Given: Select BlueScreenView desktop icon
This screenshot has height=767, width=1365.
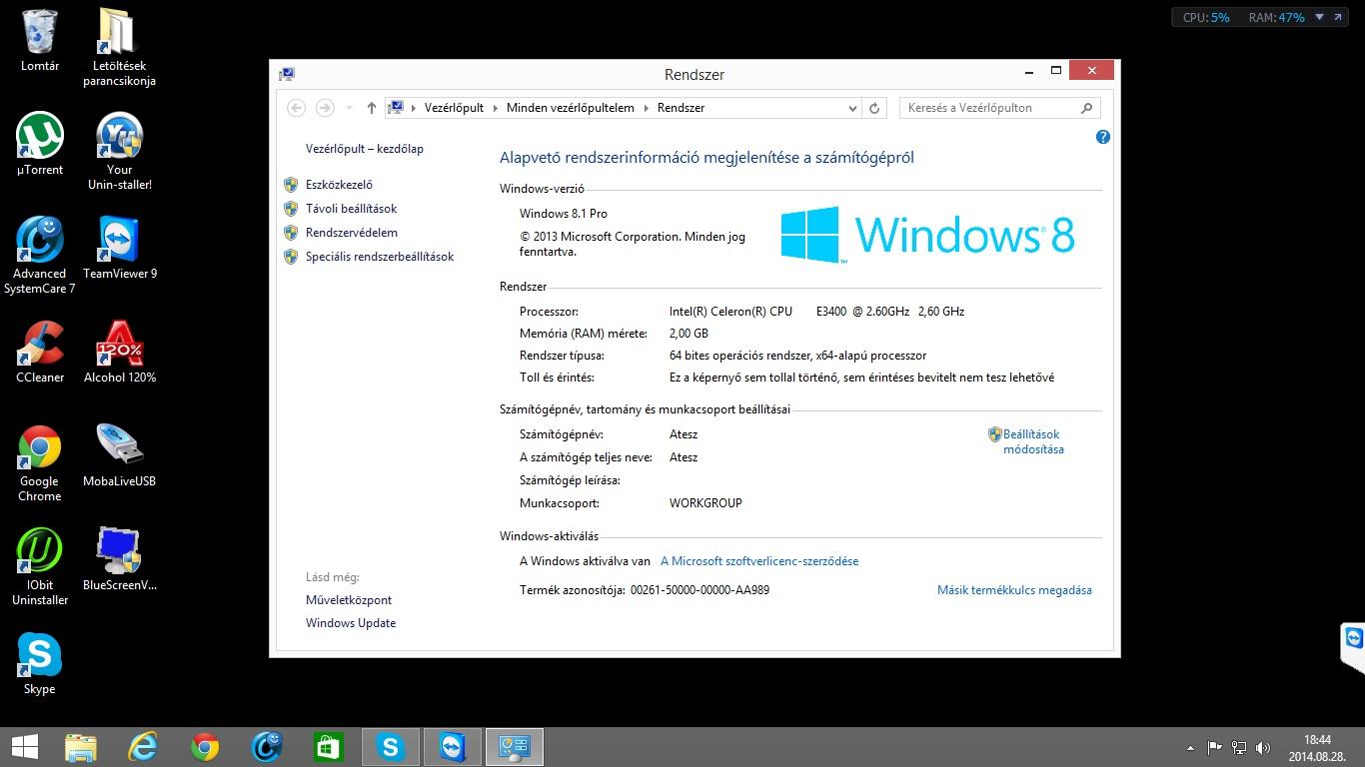Looking at the screenshot, I should (x=120, y=559).
